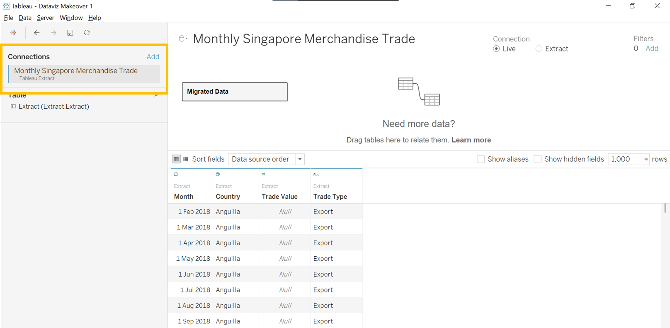Click the back arrow in toolbar
This screenshot has width=670, height=328.
tap(37, 33)
